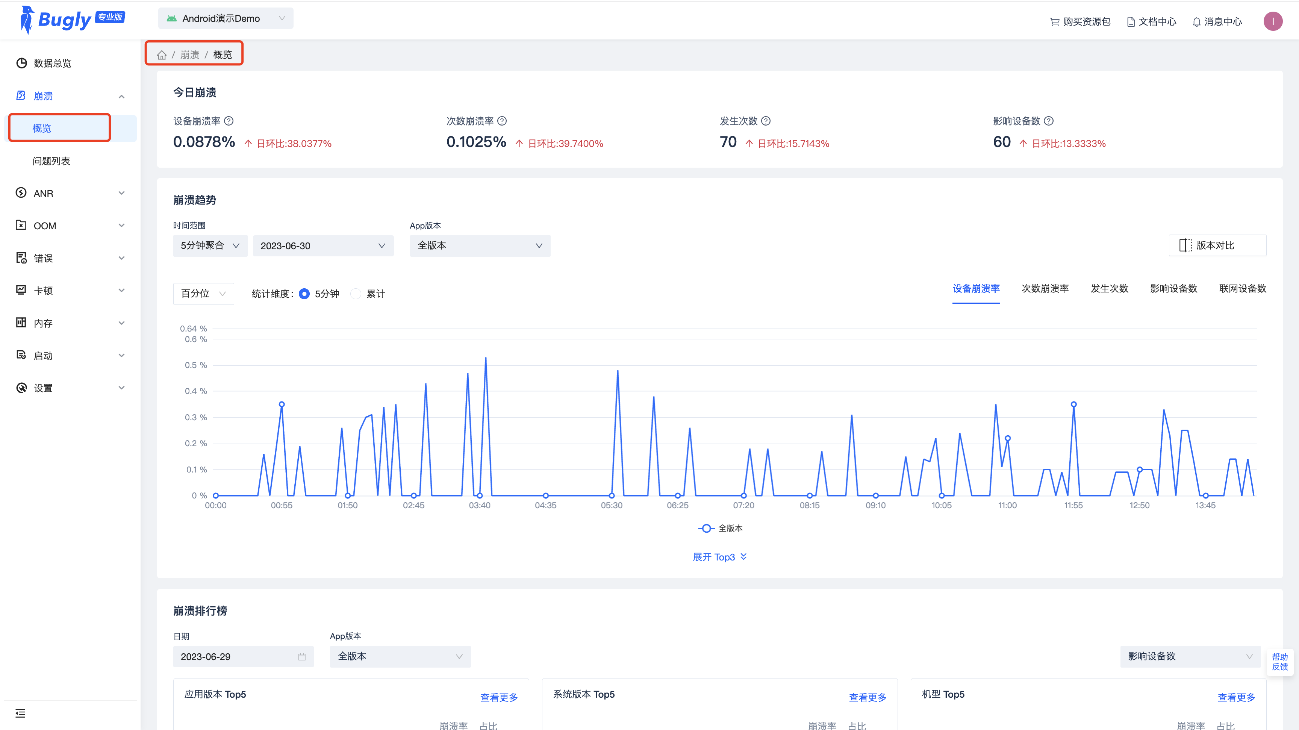The height and width of the screenshot is (730, 1299).
Task: Click the 版本对比 compare icon
Action: point(1185,245)
